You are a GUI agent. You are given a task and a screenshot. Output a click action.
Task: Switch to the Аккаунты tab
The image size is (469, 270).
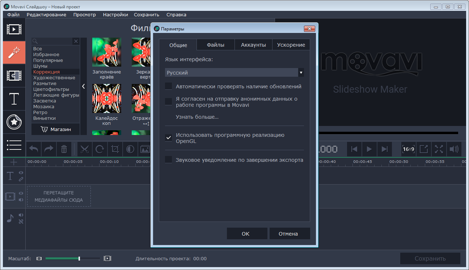click(x=253, y=45)
